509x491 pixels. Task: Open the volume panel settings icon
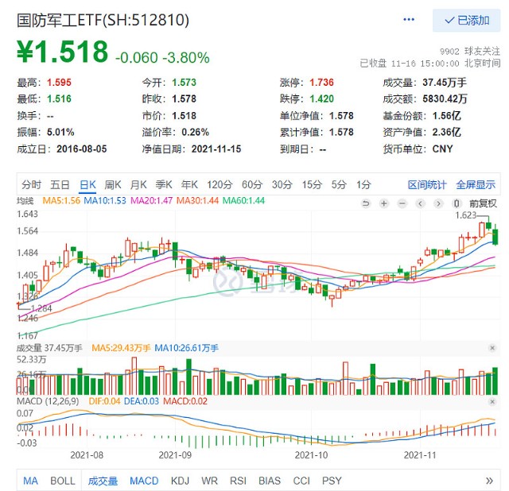click(492, 348)
